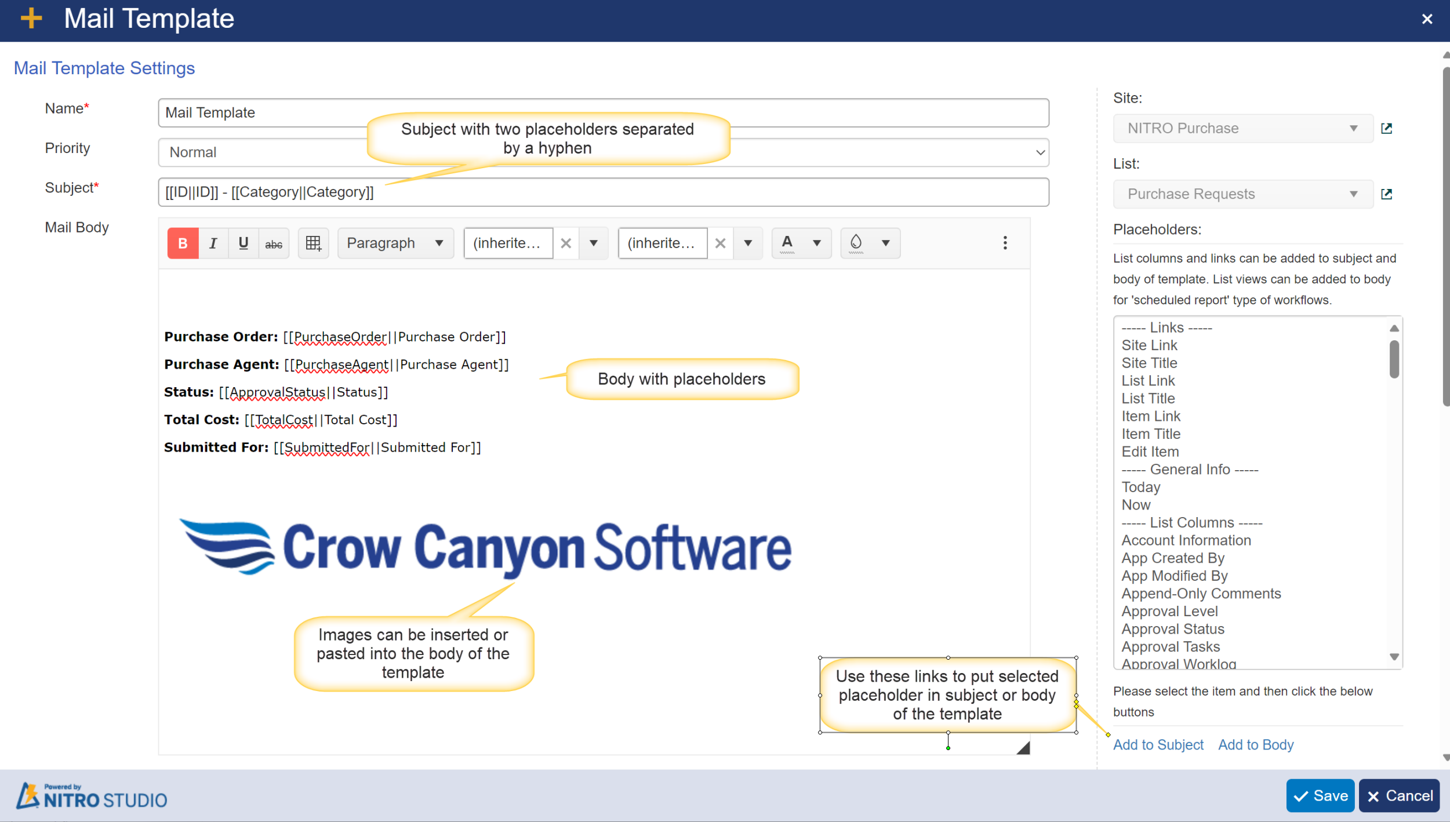Click the Bold formatting icon
Image resolution: width=1450 pixels, height=822 pixels.
[182, 243]
